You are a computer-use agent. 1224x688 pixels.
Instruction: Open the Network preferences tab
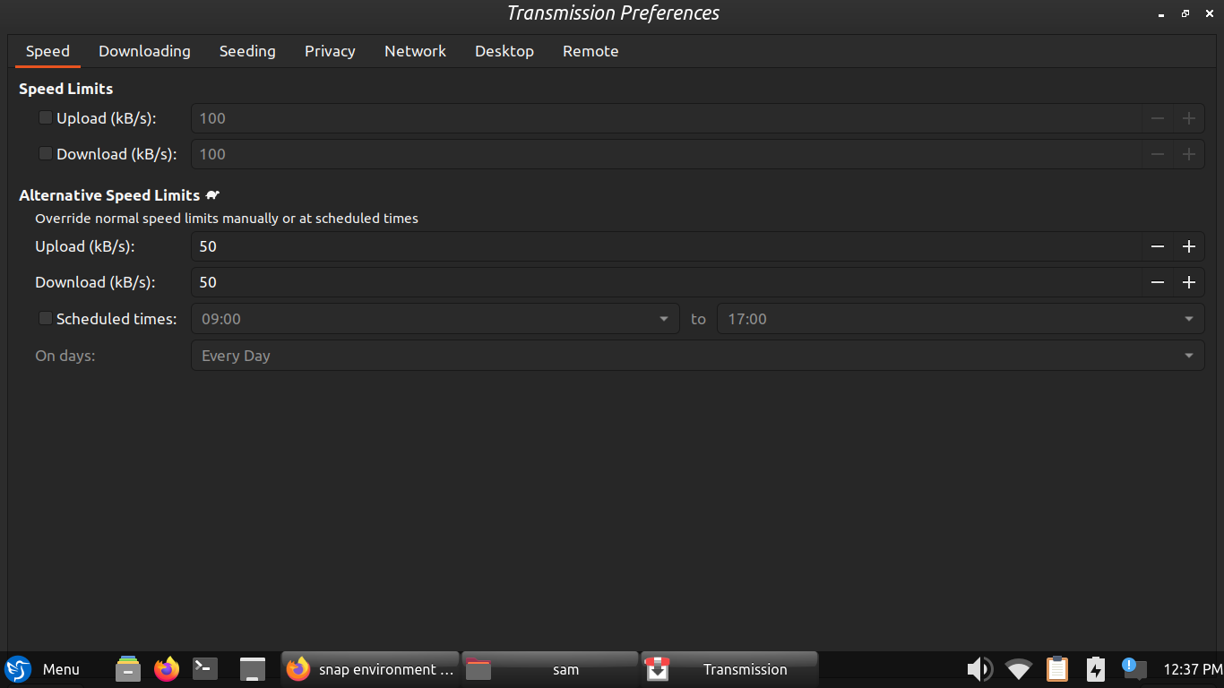pyautogui.click(x=415, y=51)
